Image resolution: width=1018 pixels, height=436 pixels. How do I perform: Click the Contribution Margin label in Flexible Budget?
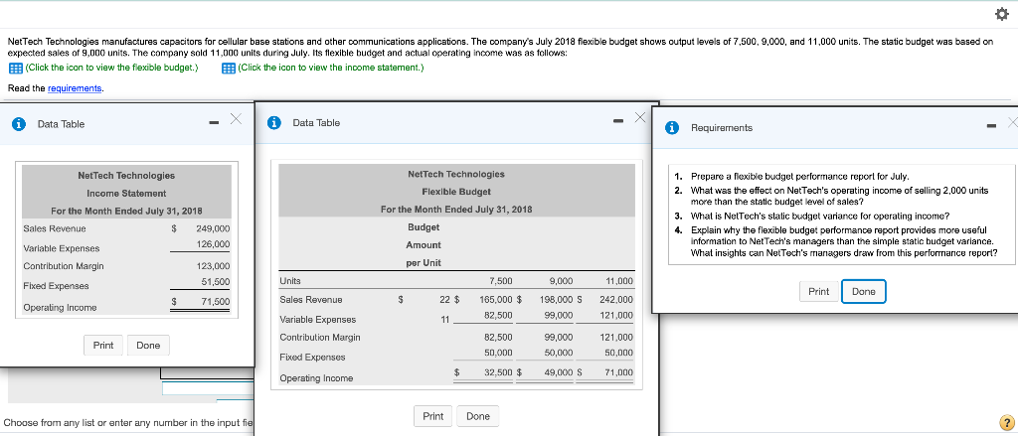pyautogui.click(x=320, y=338)
